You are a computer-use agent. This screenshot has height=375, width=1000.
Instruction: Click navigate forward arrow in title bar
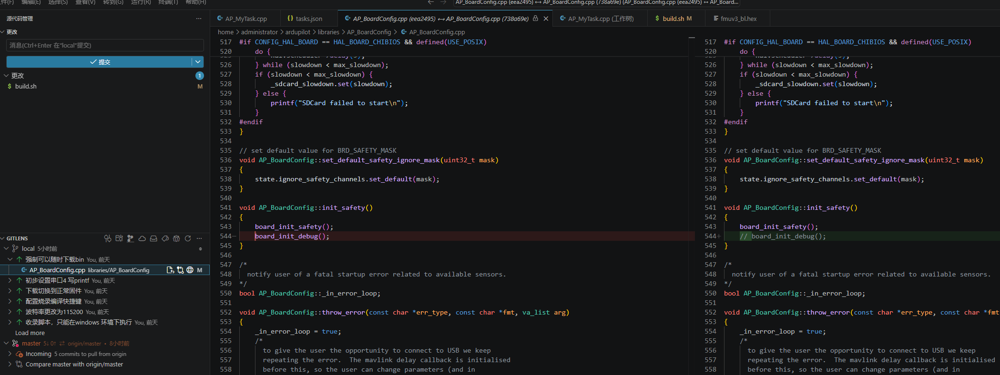tap(443, 2)
